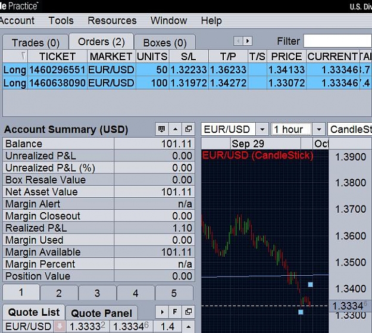Click the ask price 1.3334 in quotes
The height and width of the screenshot is (333, 372).
131,326
